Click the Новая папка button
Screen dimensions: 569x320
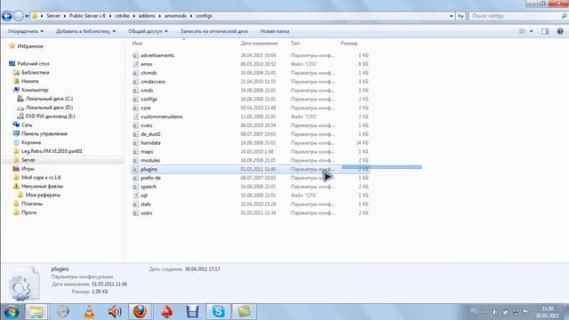(x=275, y=32)
